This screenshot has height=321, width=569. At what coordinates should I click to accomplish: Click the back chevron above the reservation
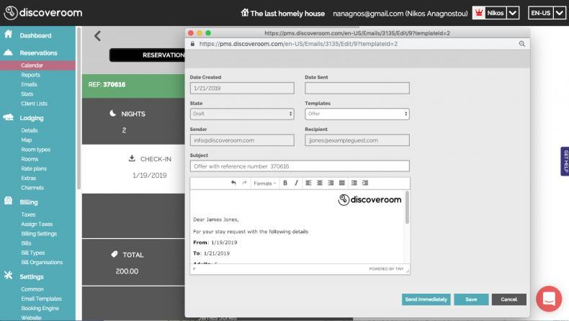point(98,36)
